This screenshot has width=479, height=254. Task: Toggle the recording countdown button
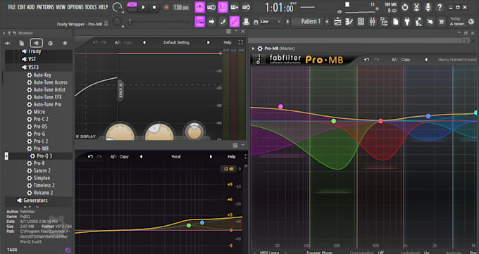[x=223, y=7]
